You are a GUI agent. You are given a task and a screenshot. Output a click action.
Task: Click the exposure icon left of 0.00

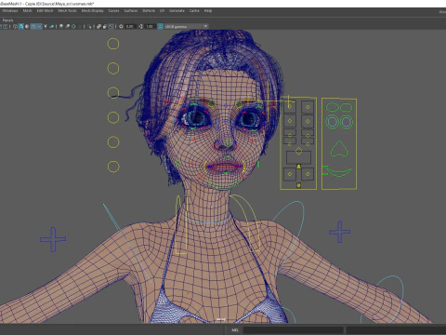pos(122,26)
